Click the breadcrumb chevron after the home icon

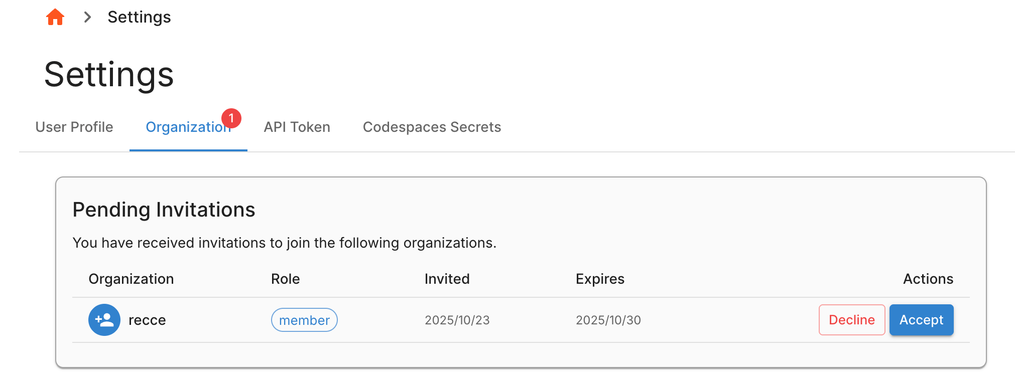(87, 17)
